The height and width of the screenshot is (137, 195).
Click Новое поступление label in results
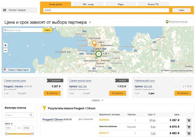[108, 126]
